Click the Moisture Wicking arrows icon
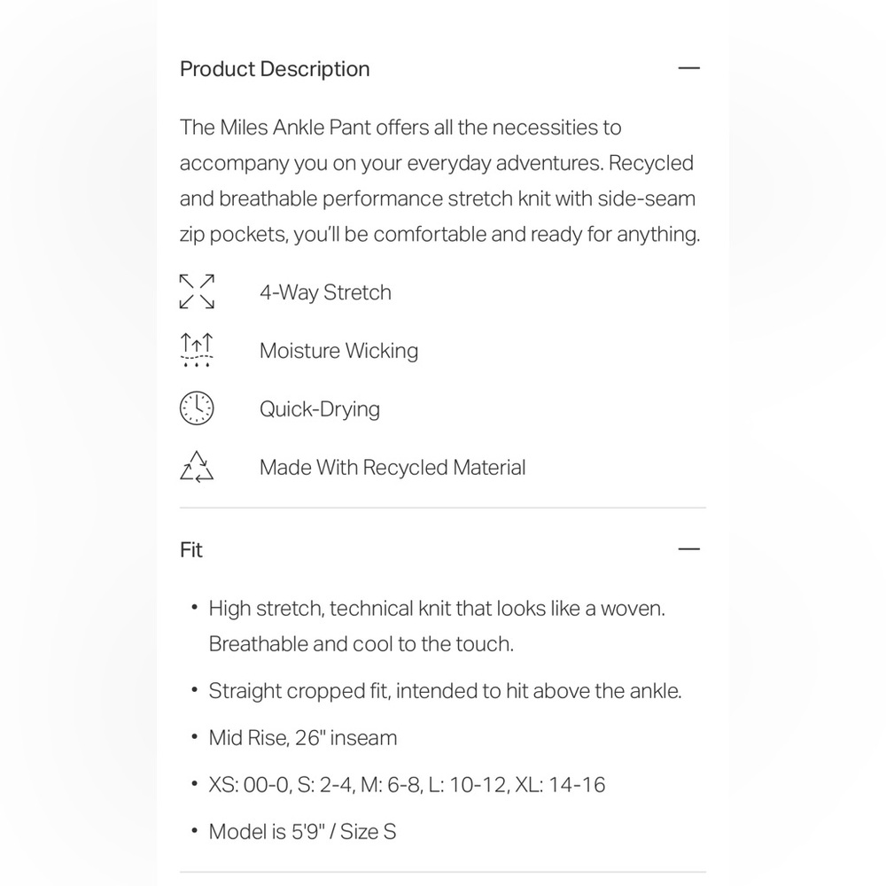Image resolution: width=886 pixels, height=886 pixels. [x=197, y=350]
